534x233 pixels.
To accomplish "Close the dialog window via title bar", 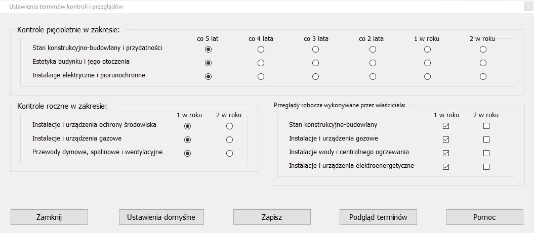I will coord(529,7).
